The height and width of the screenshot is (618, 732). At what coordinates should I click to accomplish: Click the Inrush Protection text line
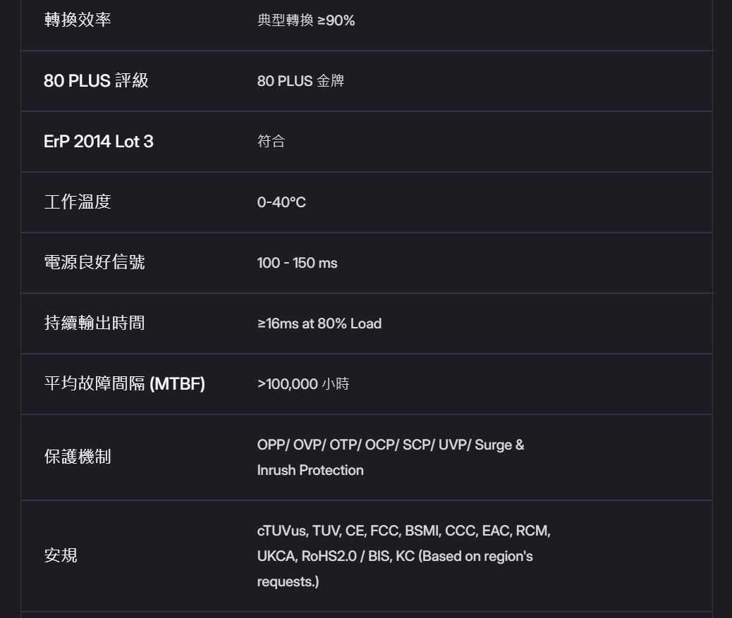click(x=310, y=470)
